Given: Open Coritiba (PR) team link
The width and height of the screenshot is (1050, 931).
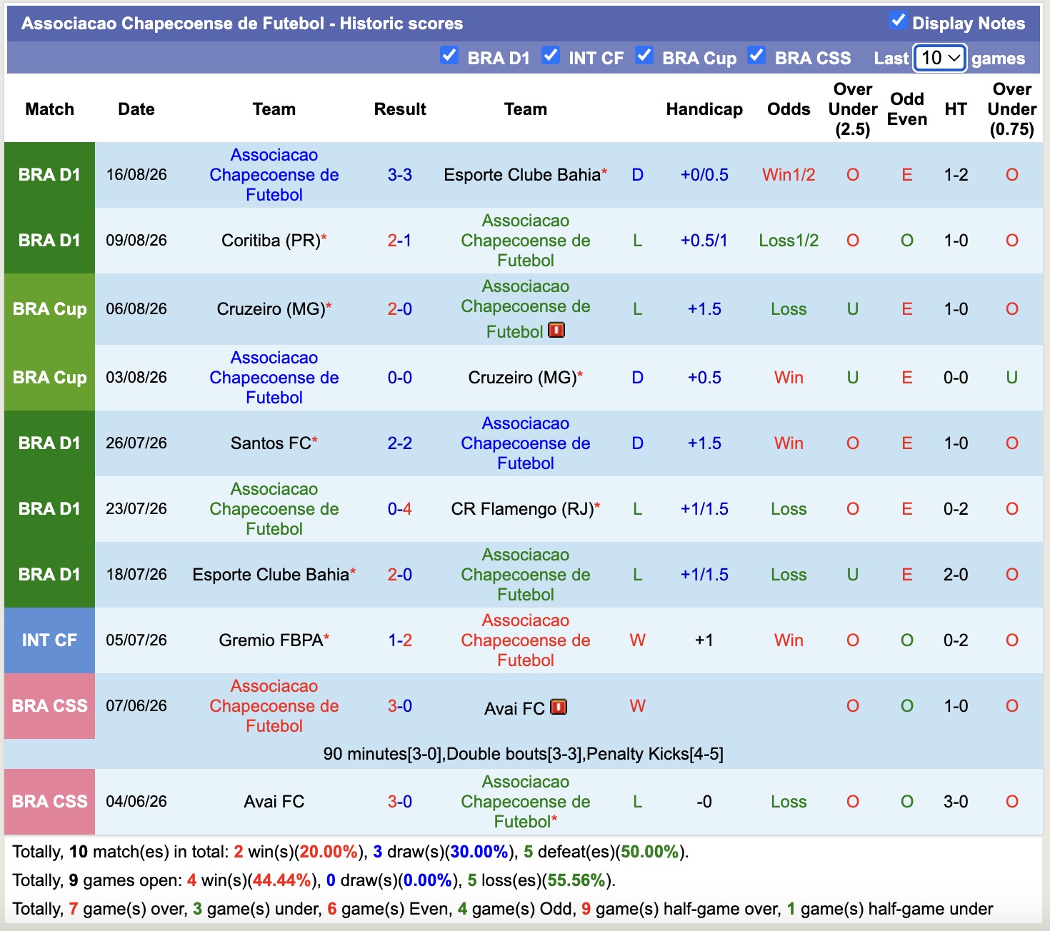Looking at the screenshot, I should click(x=271, y=241).
